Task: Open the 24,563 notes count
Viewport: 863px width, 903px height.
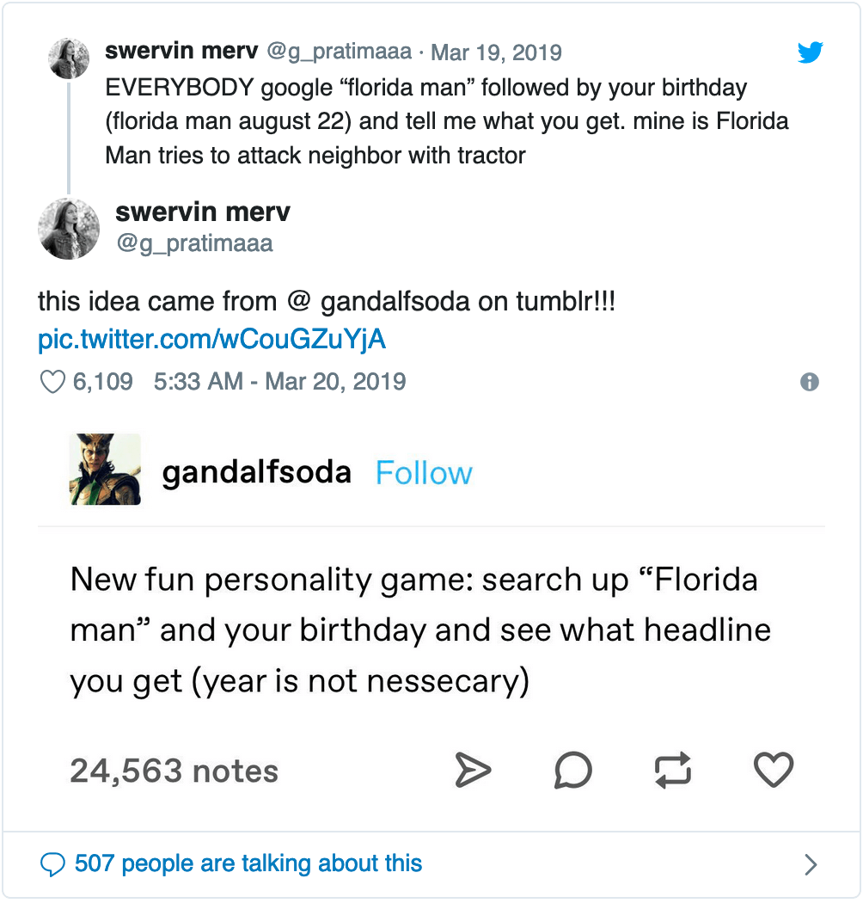Action: (174, 771)
